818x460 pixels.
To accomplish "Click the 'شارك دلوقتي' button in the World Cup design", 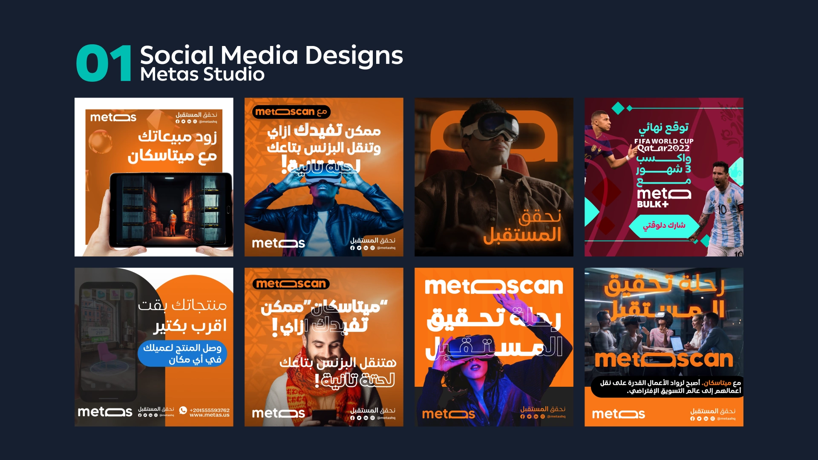I will click(x=664, y=225).
